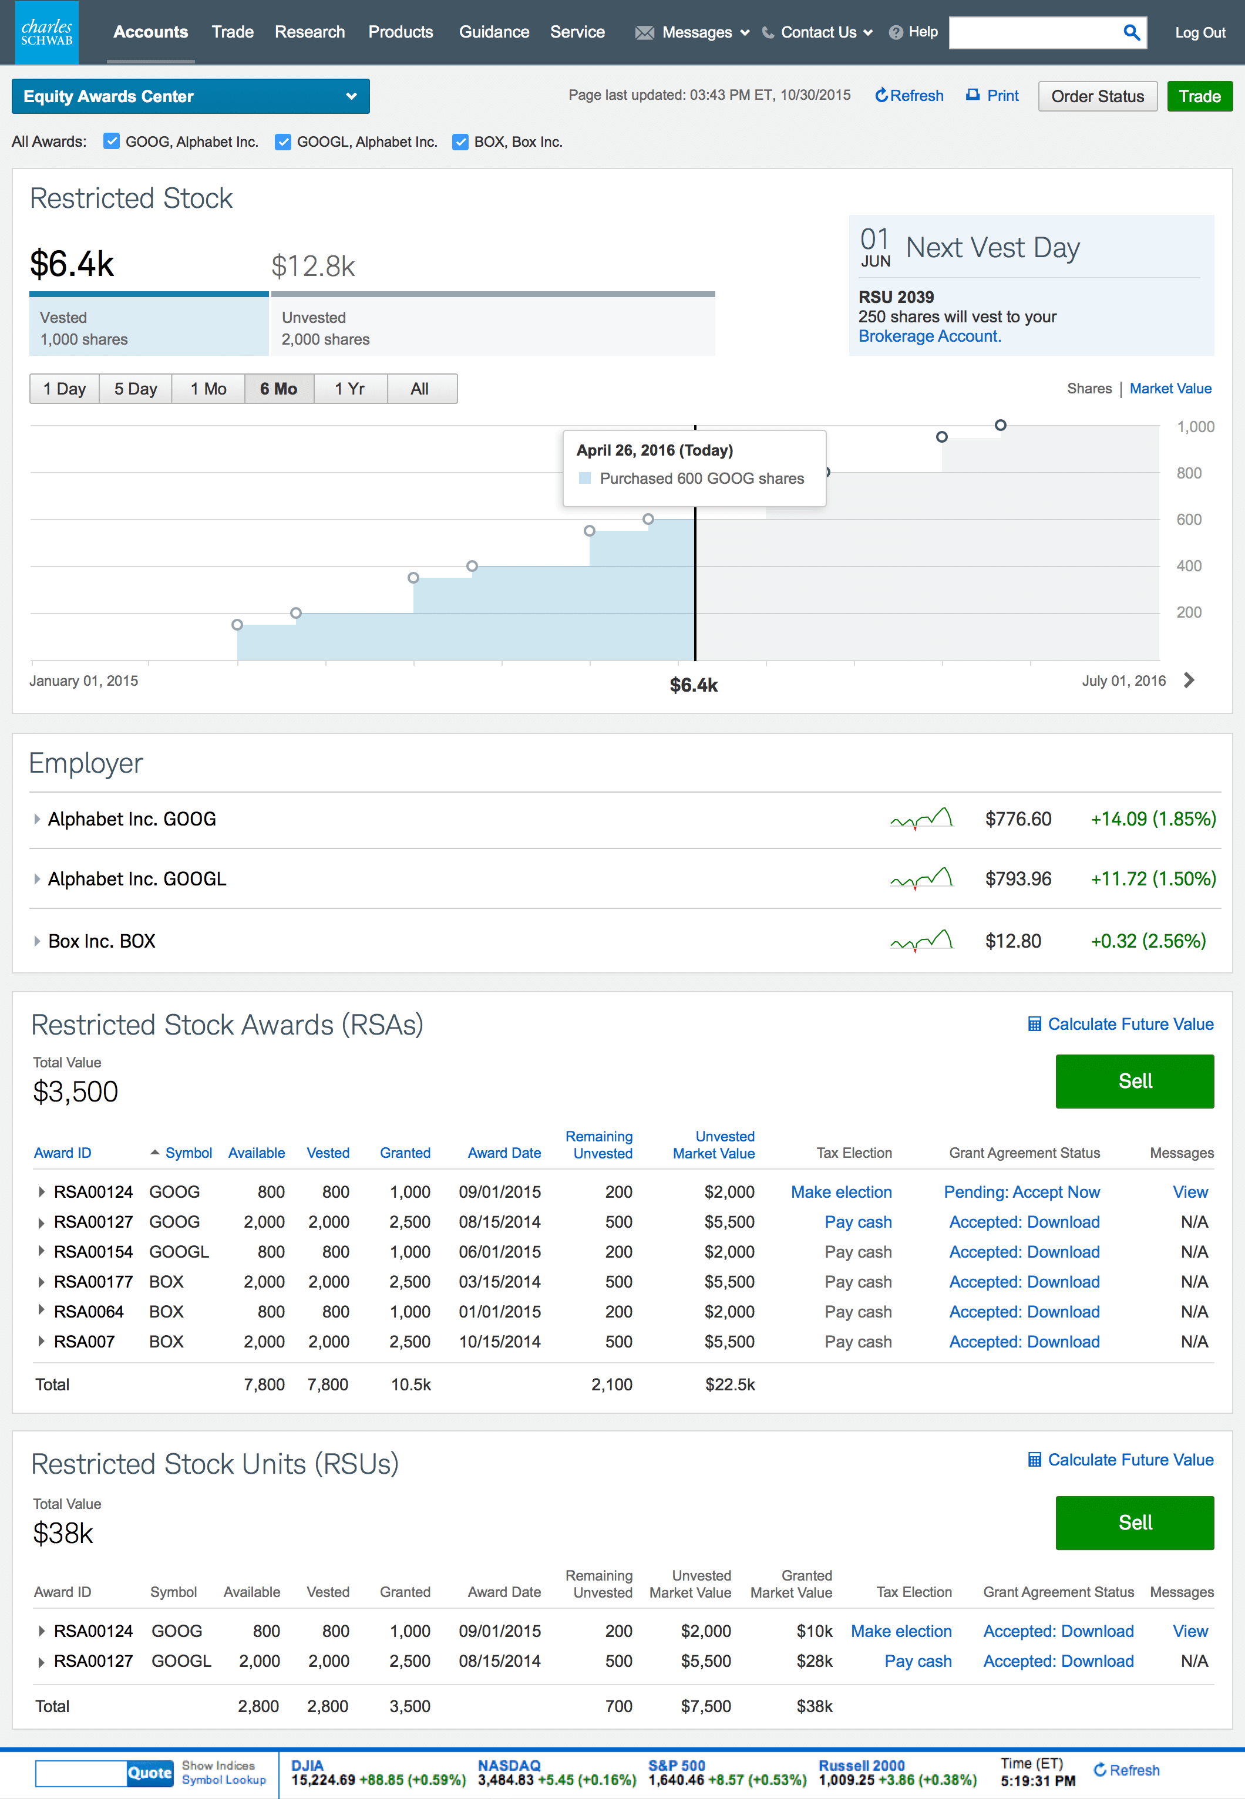
Task: Click the bottom ticker Refresh icon
Action: point(1100,1770)
